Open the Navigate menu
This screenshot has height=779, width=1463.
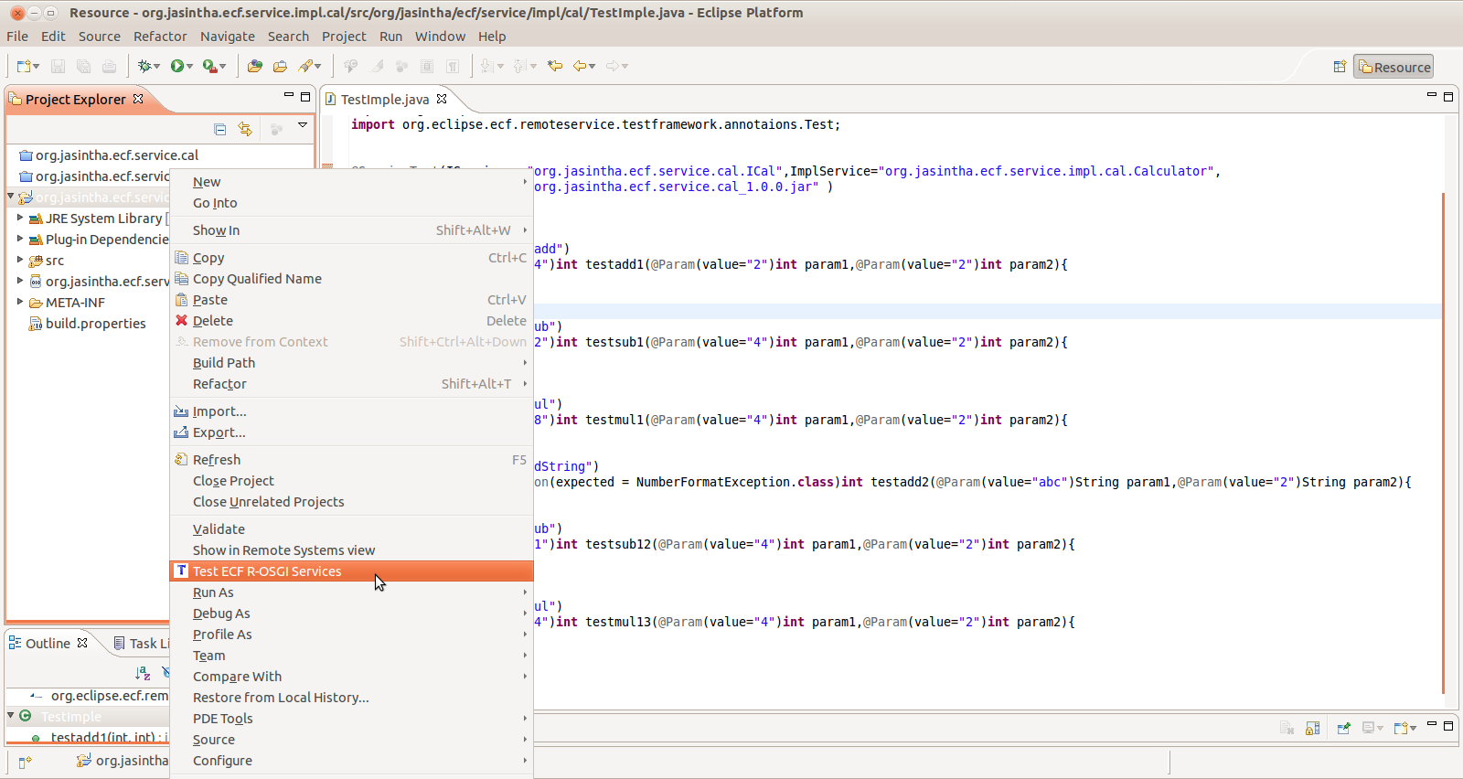pyautogui.click(x=228, y=37)
